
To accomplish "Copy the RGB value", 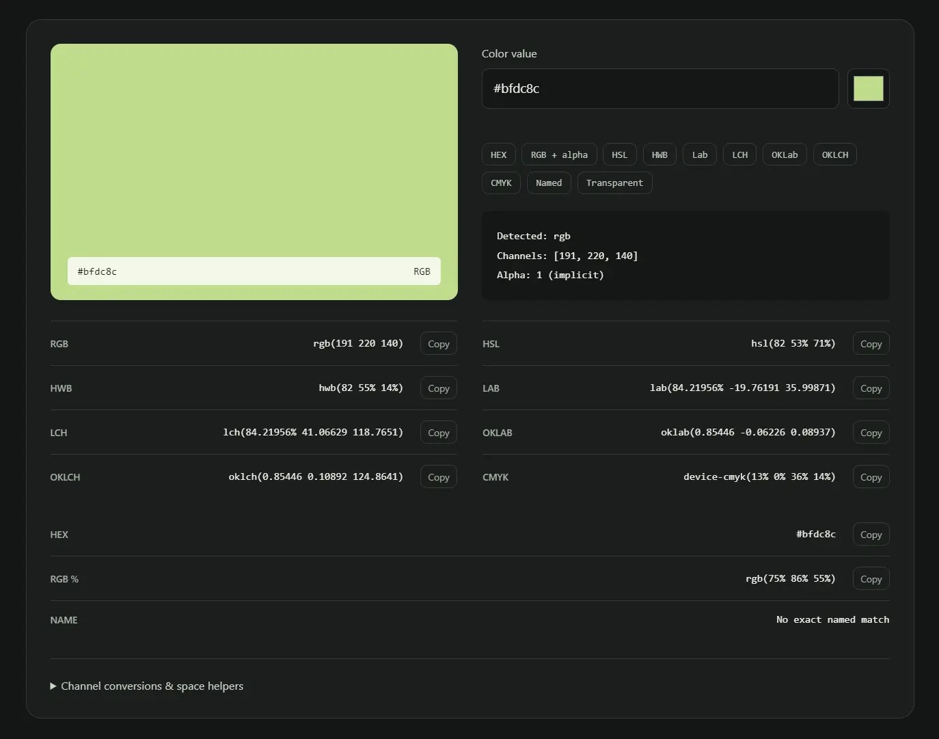I will (439, 344).
